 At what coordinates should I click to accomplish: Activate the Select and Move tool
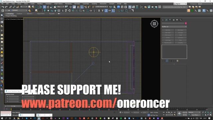(x=44, y=7)
